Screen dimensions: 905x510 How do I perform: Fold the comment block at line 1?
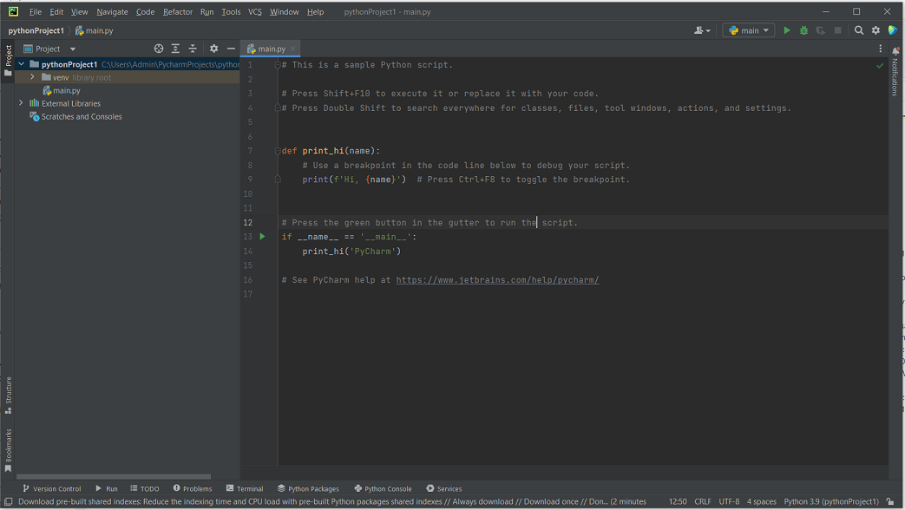[278, 65]
